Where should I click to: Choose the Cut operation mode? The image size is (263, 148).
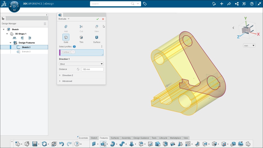pos(81,28)
